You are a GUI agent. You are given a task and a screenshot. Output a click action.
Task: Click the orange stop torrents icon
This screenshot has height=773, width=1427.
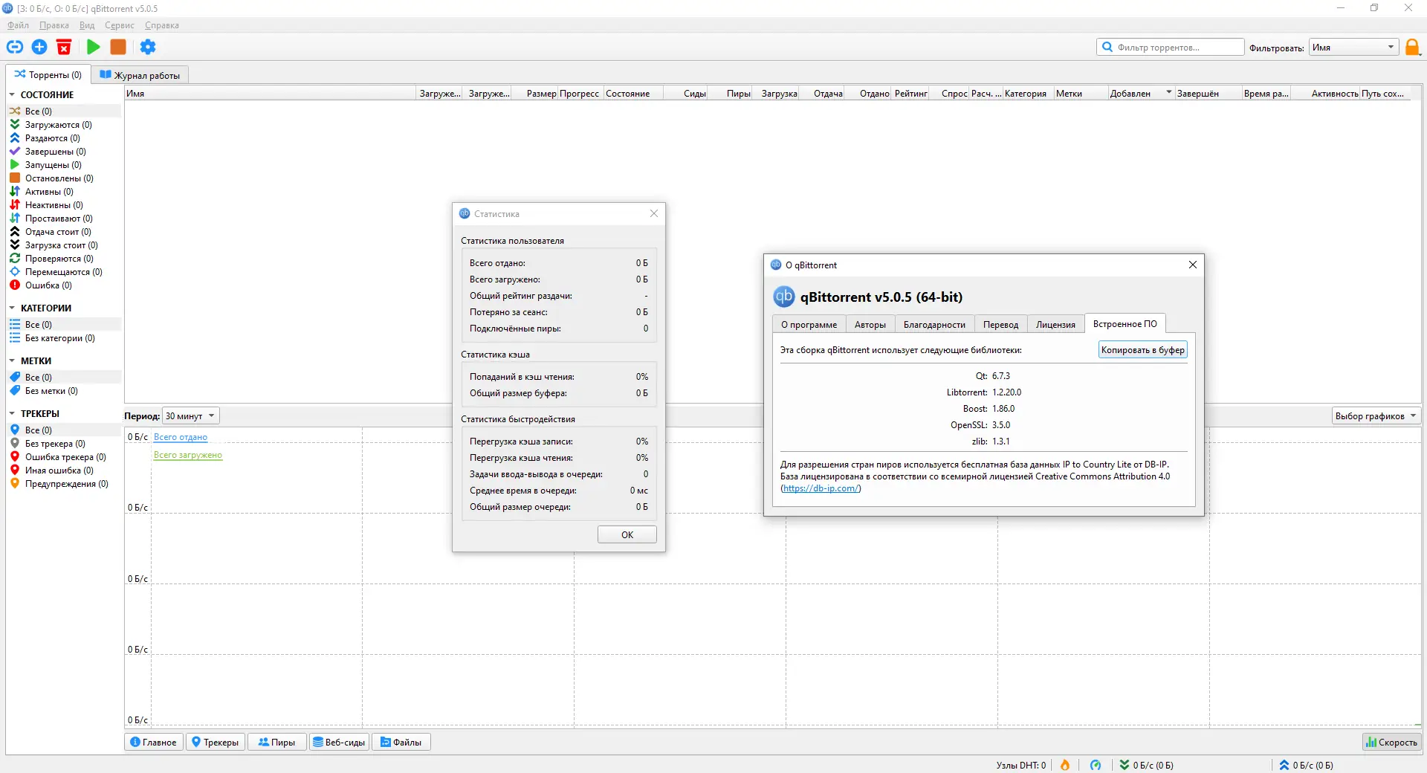tap(118, 48)
